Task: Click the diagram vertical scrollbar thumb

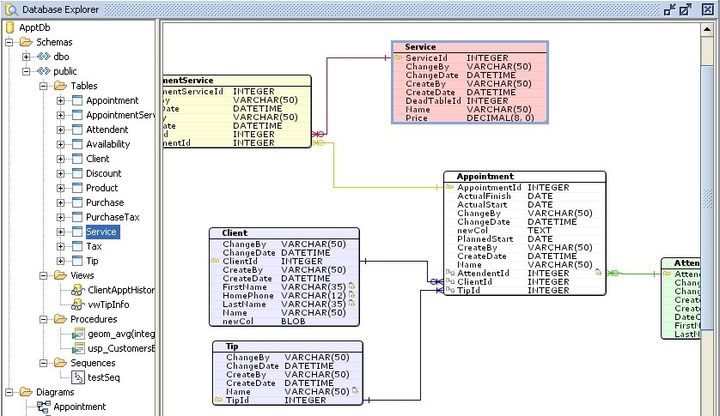Action: 707,197
